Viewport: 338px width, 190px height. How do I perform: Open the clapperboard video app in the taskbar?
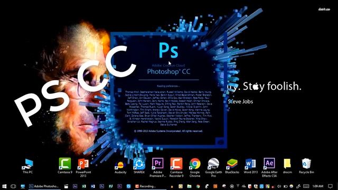pyautogui.click(x=66, y=186)
